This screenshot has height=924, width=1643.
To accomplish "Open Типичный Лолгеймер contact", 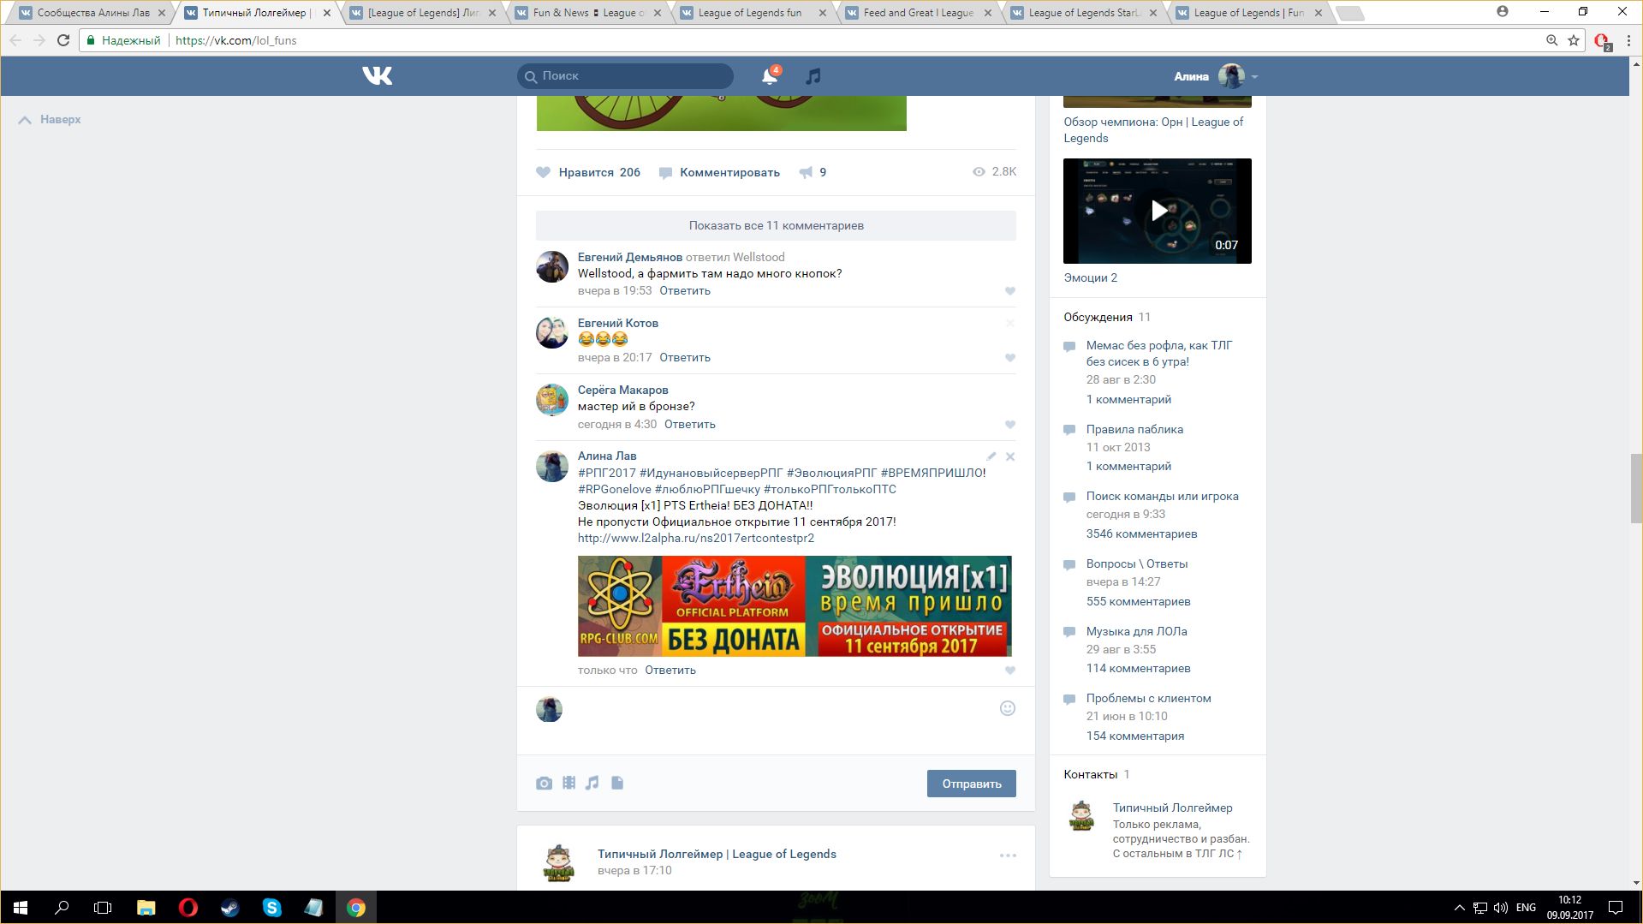I will pos(1172,808).
